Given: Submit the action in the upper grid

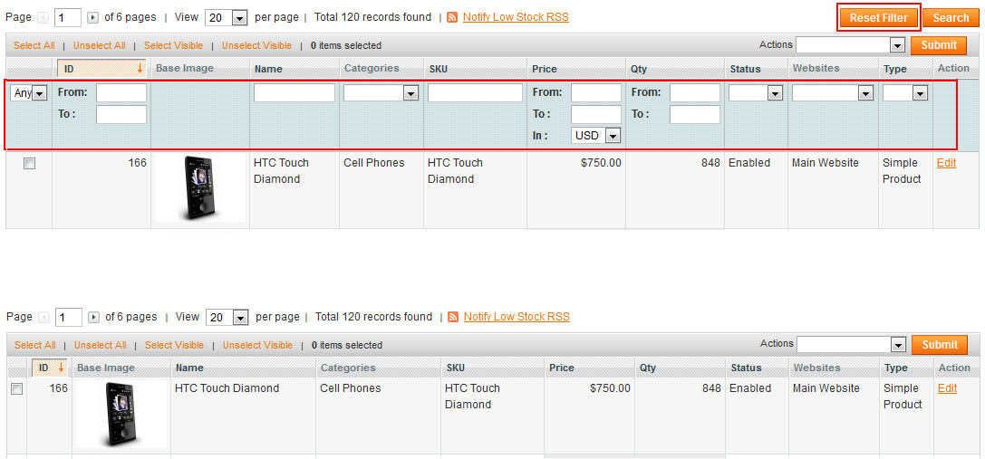Looking at the screenshot, I should (x=939, y=45).
